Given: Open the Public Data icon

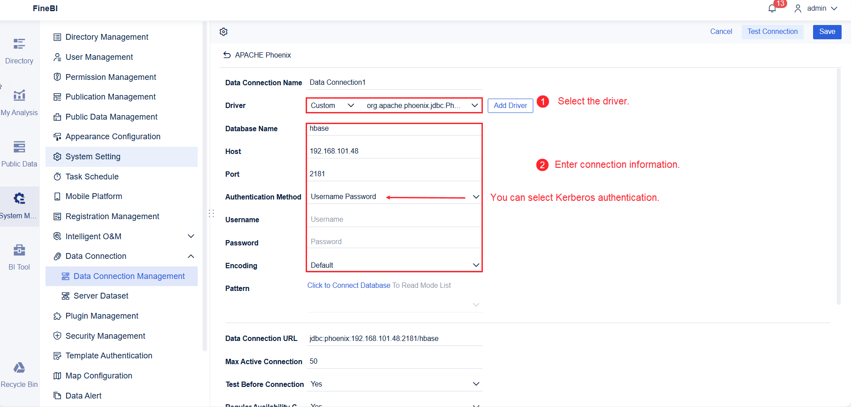Looking at the screenshot, I should click(19, 147).
